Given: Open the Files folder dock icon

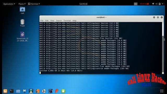Looking at the screenshot, I should [x=18, y=91].
